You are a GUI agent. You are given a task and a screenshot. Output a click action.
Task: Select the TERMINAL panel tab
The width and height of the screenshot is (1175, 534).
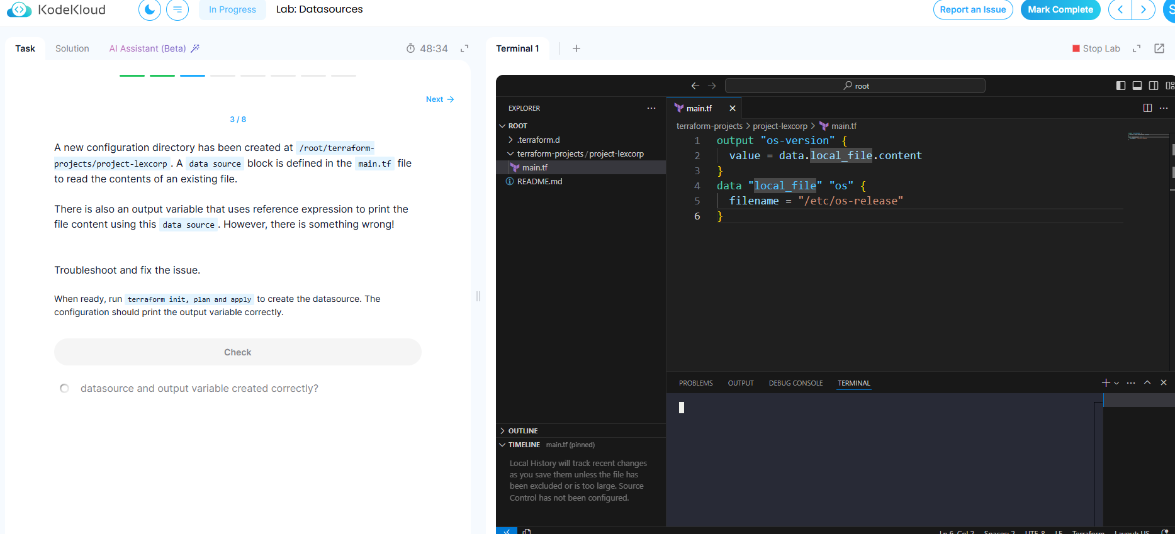click(854, 383)
